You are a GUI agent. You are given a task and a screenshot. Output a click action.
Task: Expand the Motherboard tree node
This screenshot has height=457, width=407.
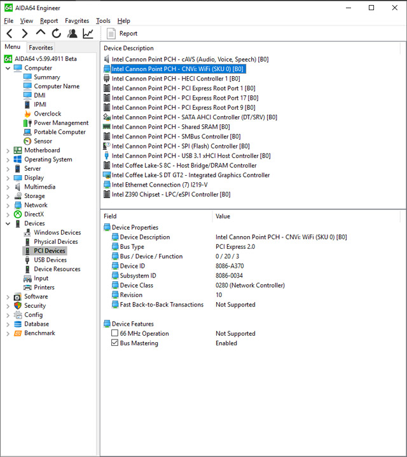click(8, 150)
